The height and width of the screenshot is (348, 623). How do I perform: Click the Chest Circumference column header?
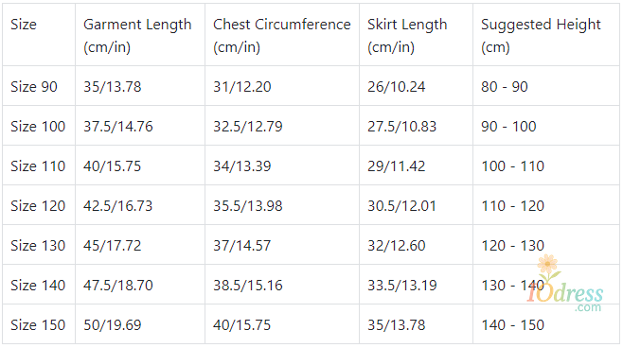pos(282,36)
